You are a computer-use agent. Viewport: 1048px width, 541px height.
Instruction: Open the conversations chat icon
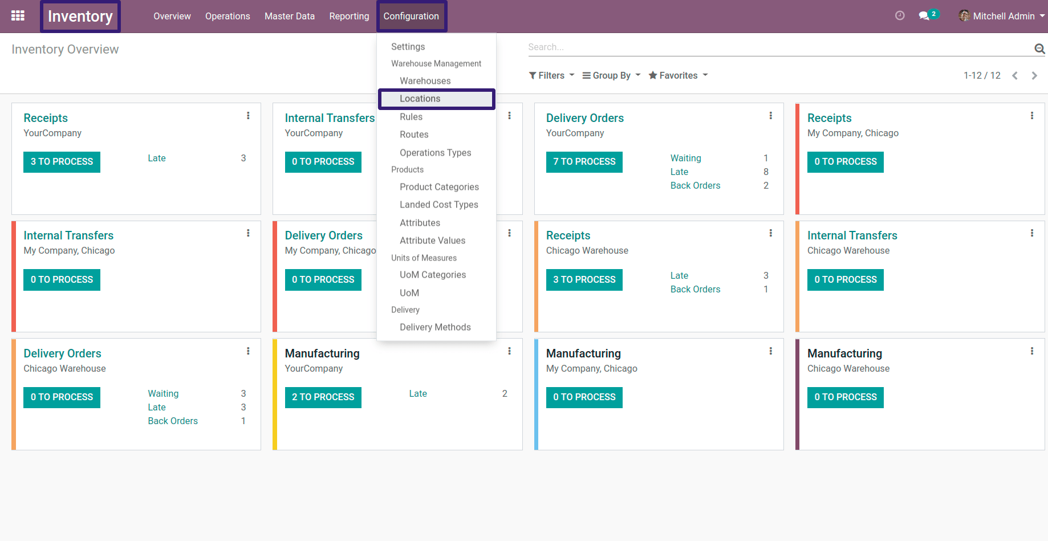pyautogui.click(x=924, y=16)
